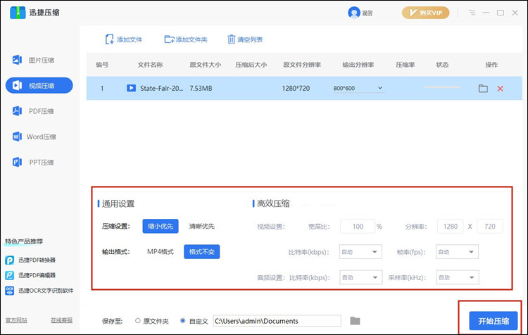Open the audio 比特率(kbps) dropdown
Screen dimensions: 528x335
tap(360, 277)
